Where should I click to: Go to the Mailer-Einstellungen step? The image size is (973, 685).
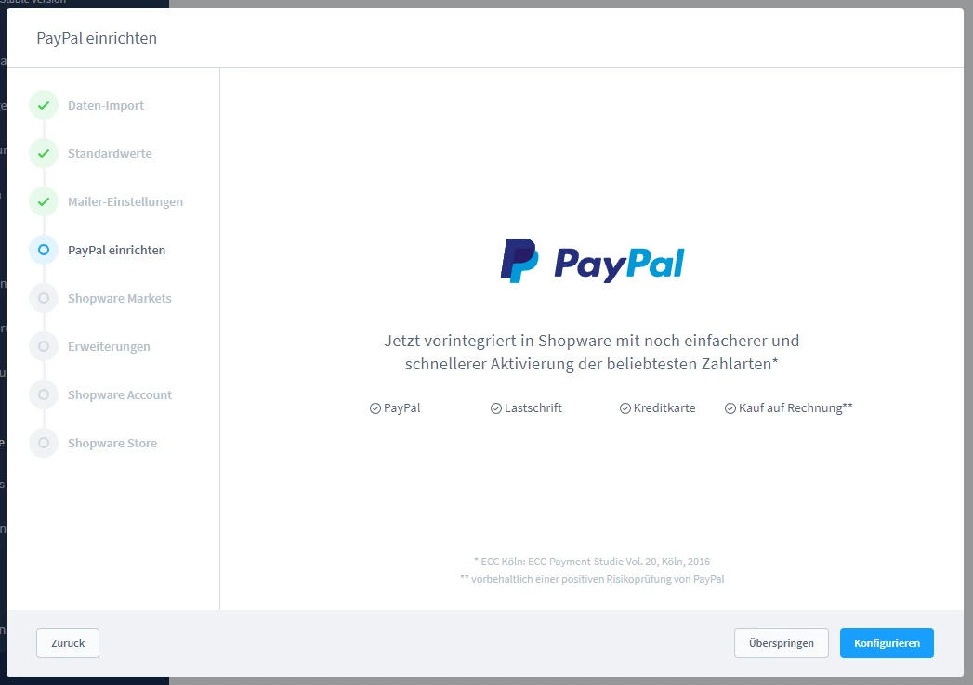(125, 201)
